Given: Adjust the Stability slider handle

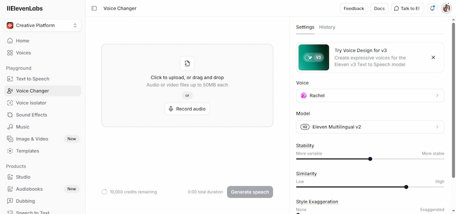Looking at the screenshot, I should [370, 159].
